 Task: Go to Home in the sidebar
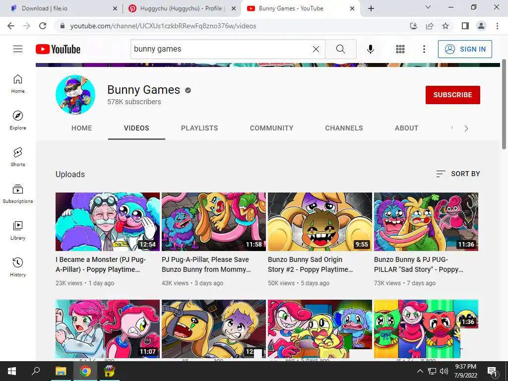point(18,84)
